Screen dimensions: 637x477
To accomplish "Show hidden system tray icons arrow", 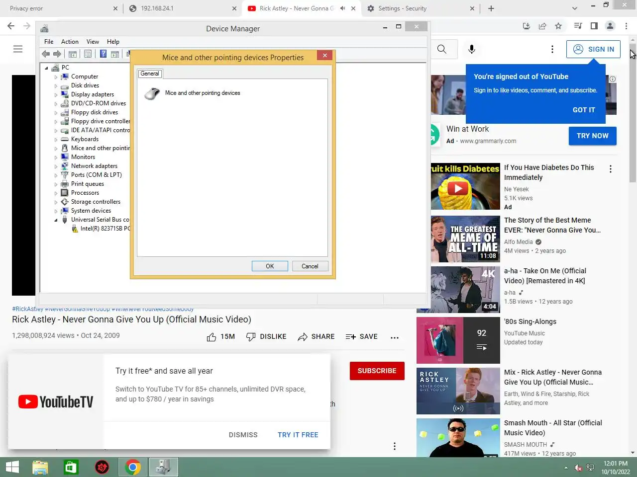I will [x=566, y=468].
